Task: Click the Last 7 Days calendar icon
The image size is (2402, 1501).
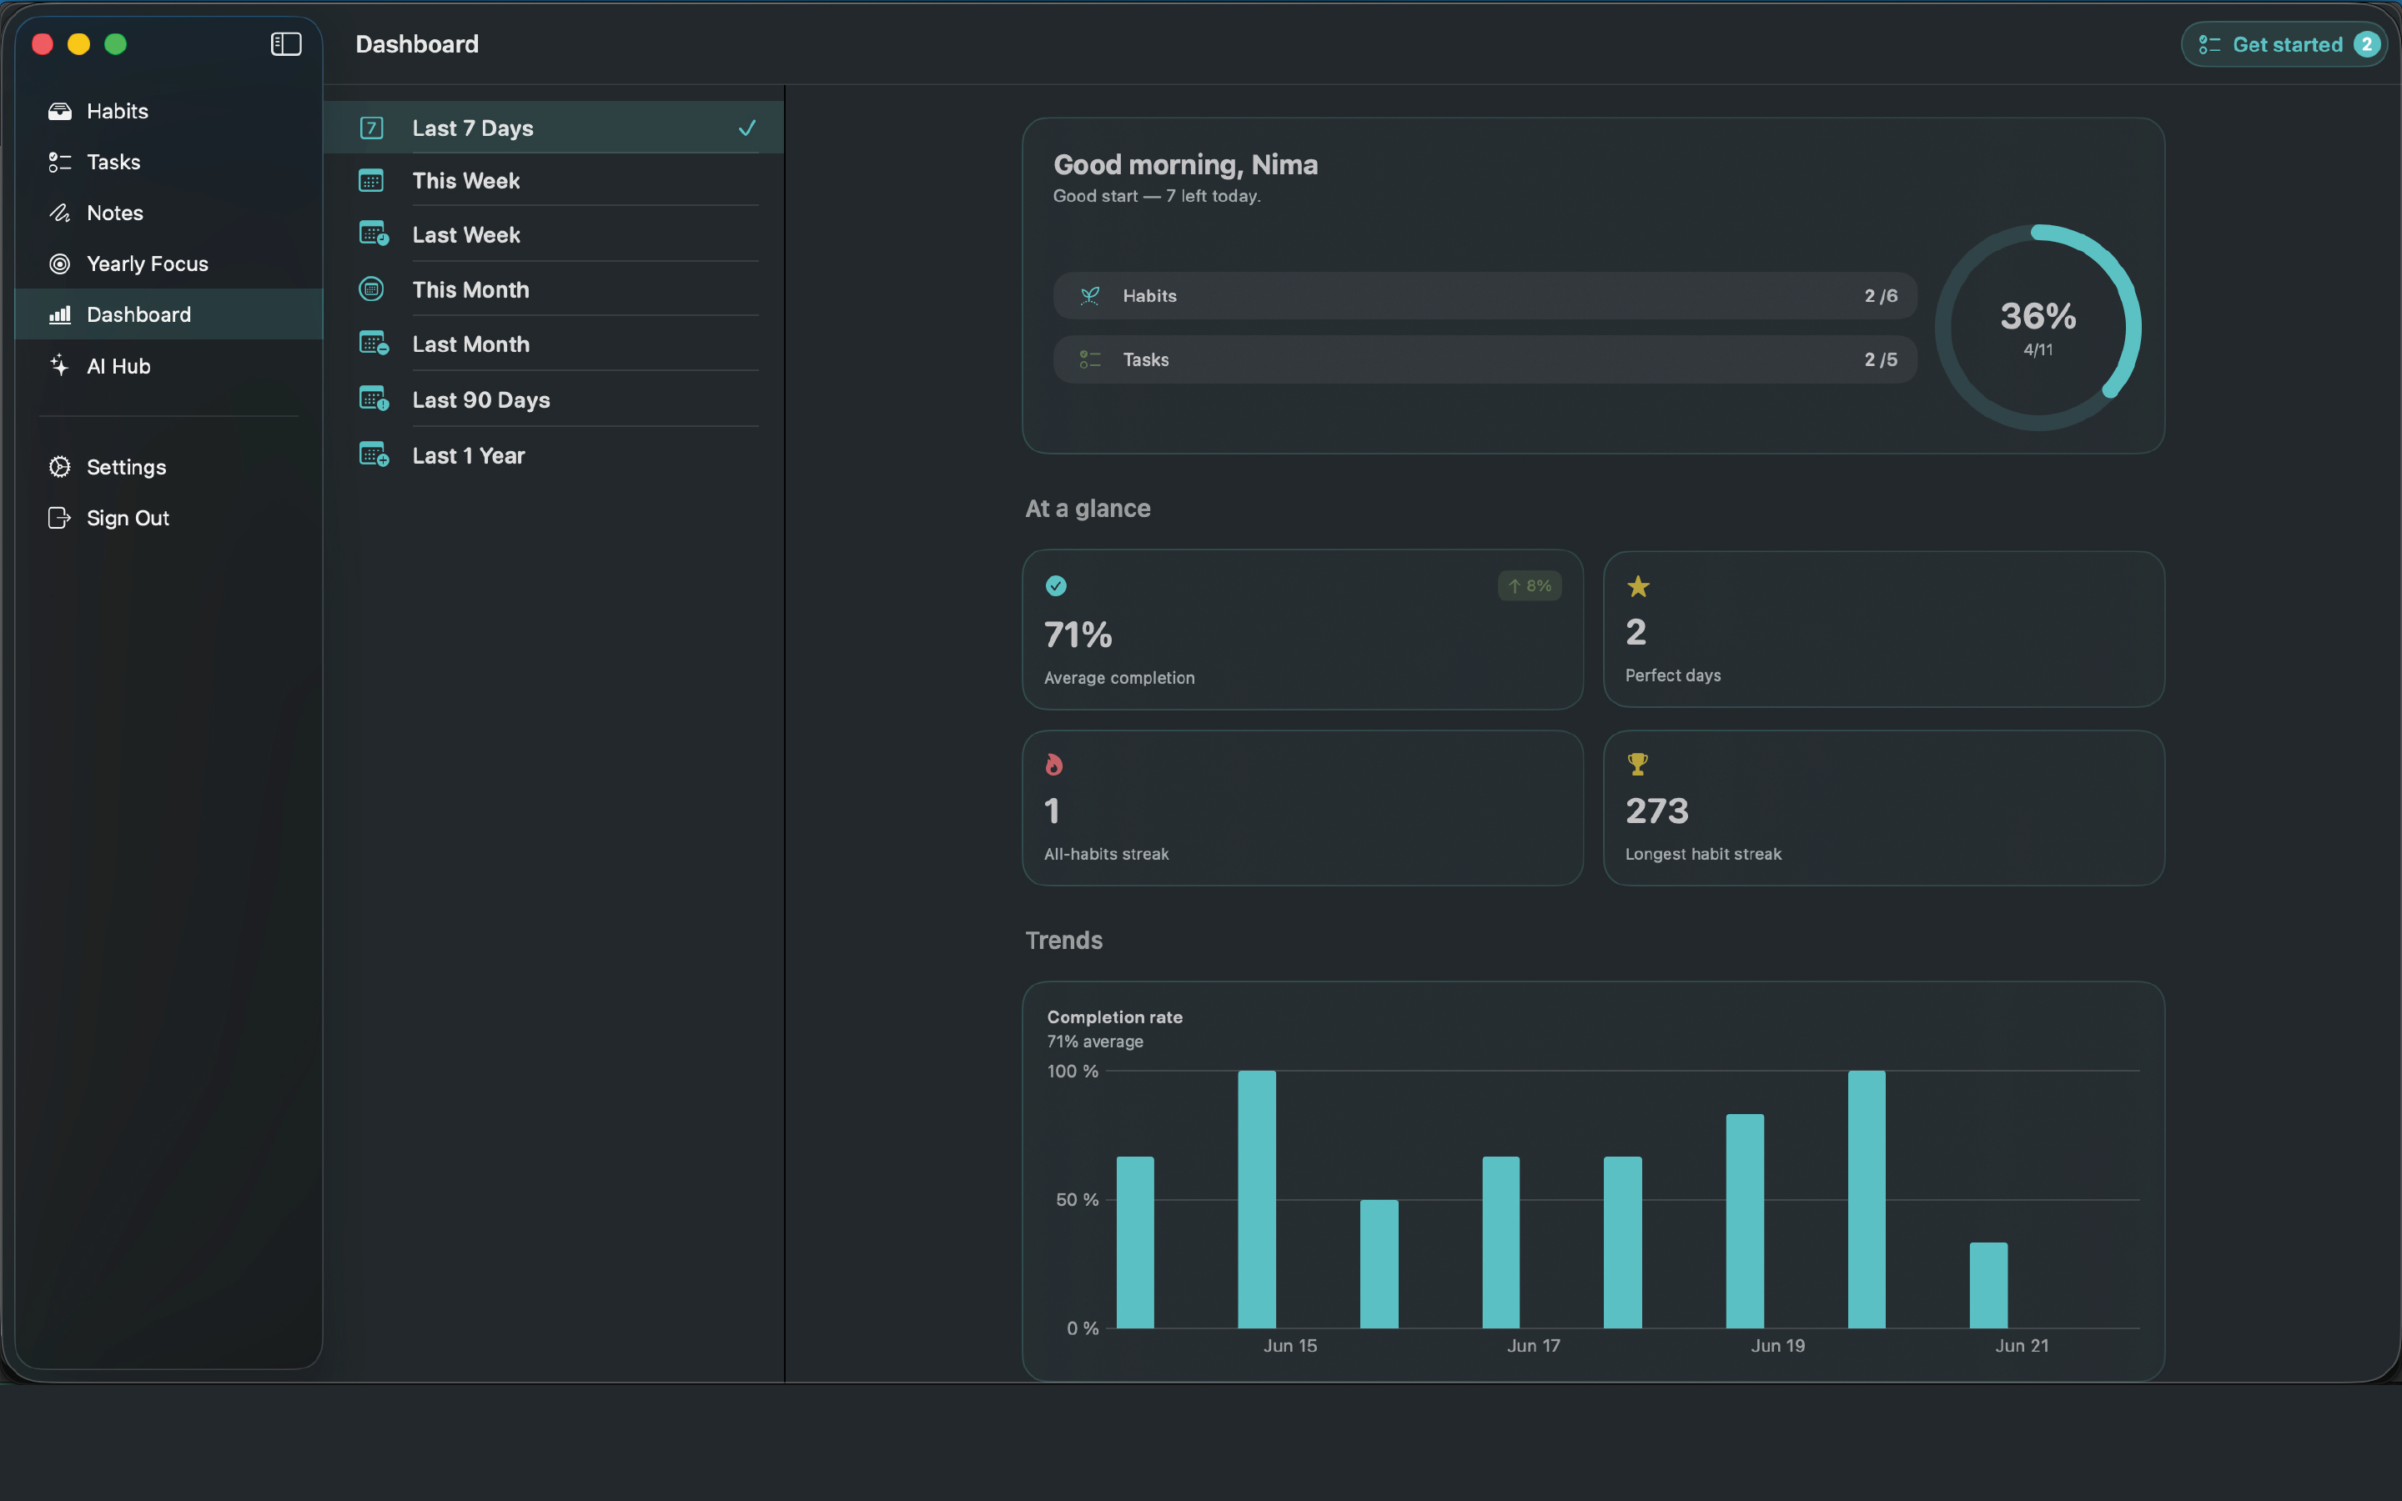Action: pyautogui.click(x=371, y=128)
